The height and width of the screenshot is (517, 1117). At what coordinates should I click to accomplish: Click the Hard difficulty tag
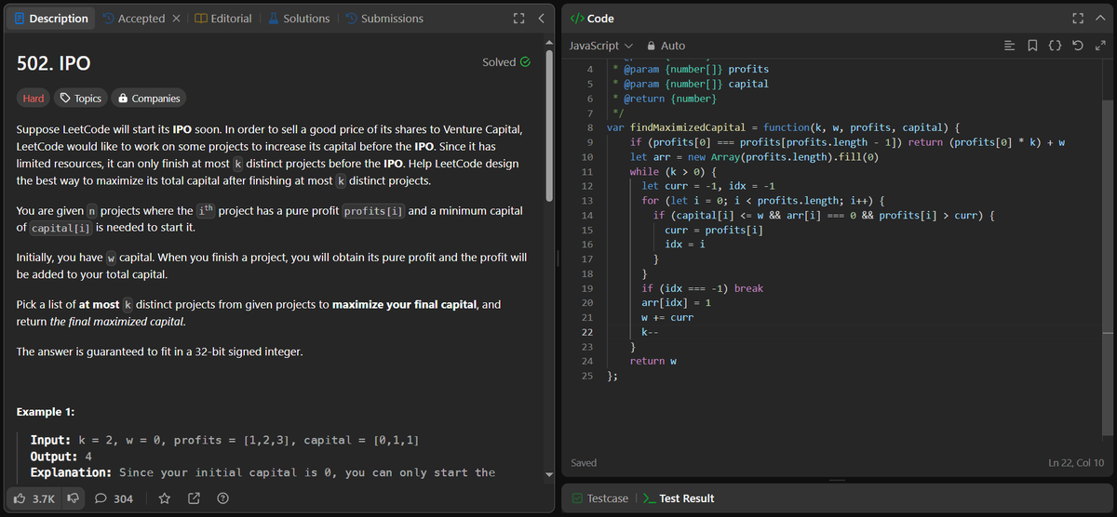[x=34, y=98]
